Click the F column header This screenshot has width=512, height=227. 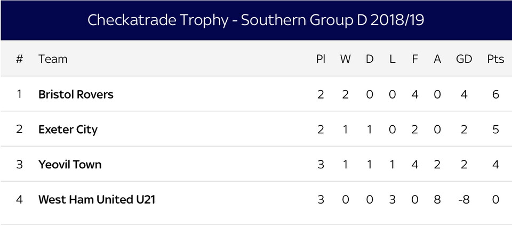tap(415, 59)
